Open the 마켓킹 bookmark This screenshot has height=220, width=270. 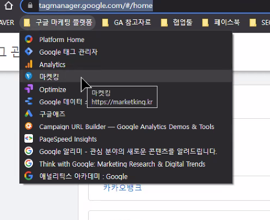point(126,77)
